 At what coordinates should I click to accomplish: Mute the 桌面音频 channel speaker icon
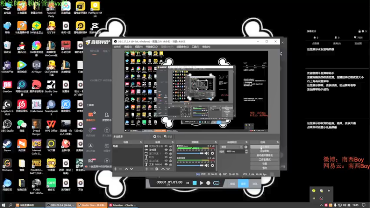(x=207, y=165)
